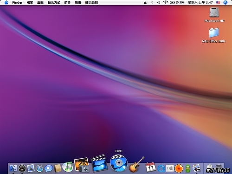232x174 pixels.
Task: Open Finder from the Dock
Action: (x=13, y=168)
